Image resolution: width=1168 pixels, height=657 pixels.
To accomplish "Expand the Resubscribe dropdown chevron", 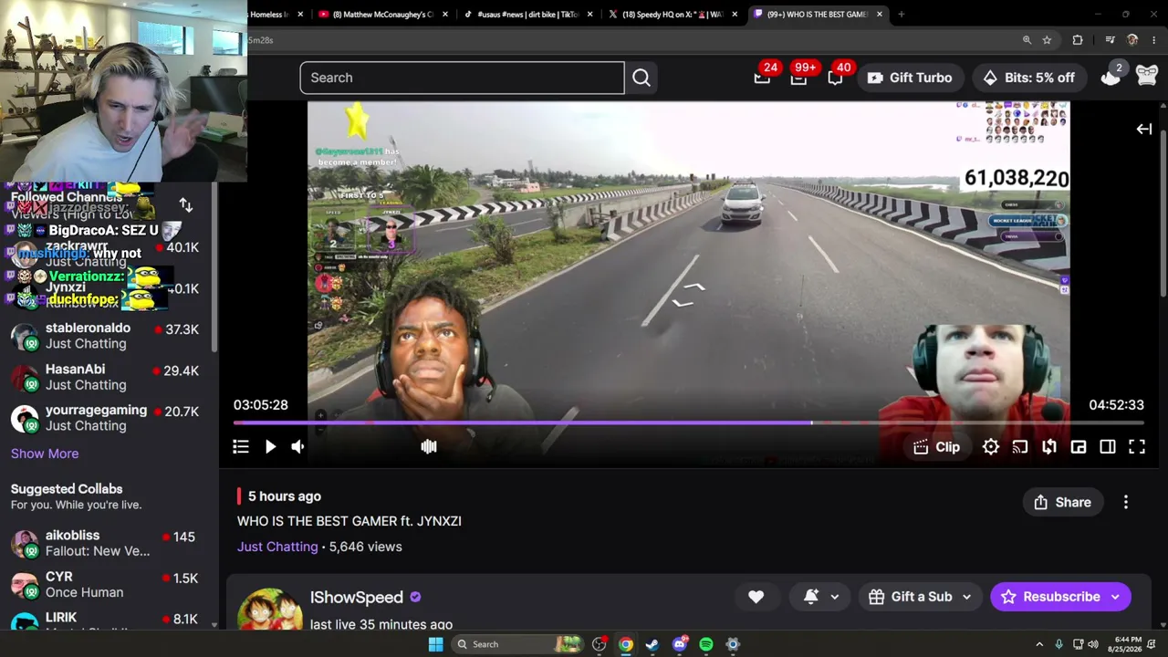I will (x=1116, y=597).
